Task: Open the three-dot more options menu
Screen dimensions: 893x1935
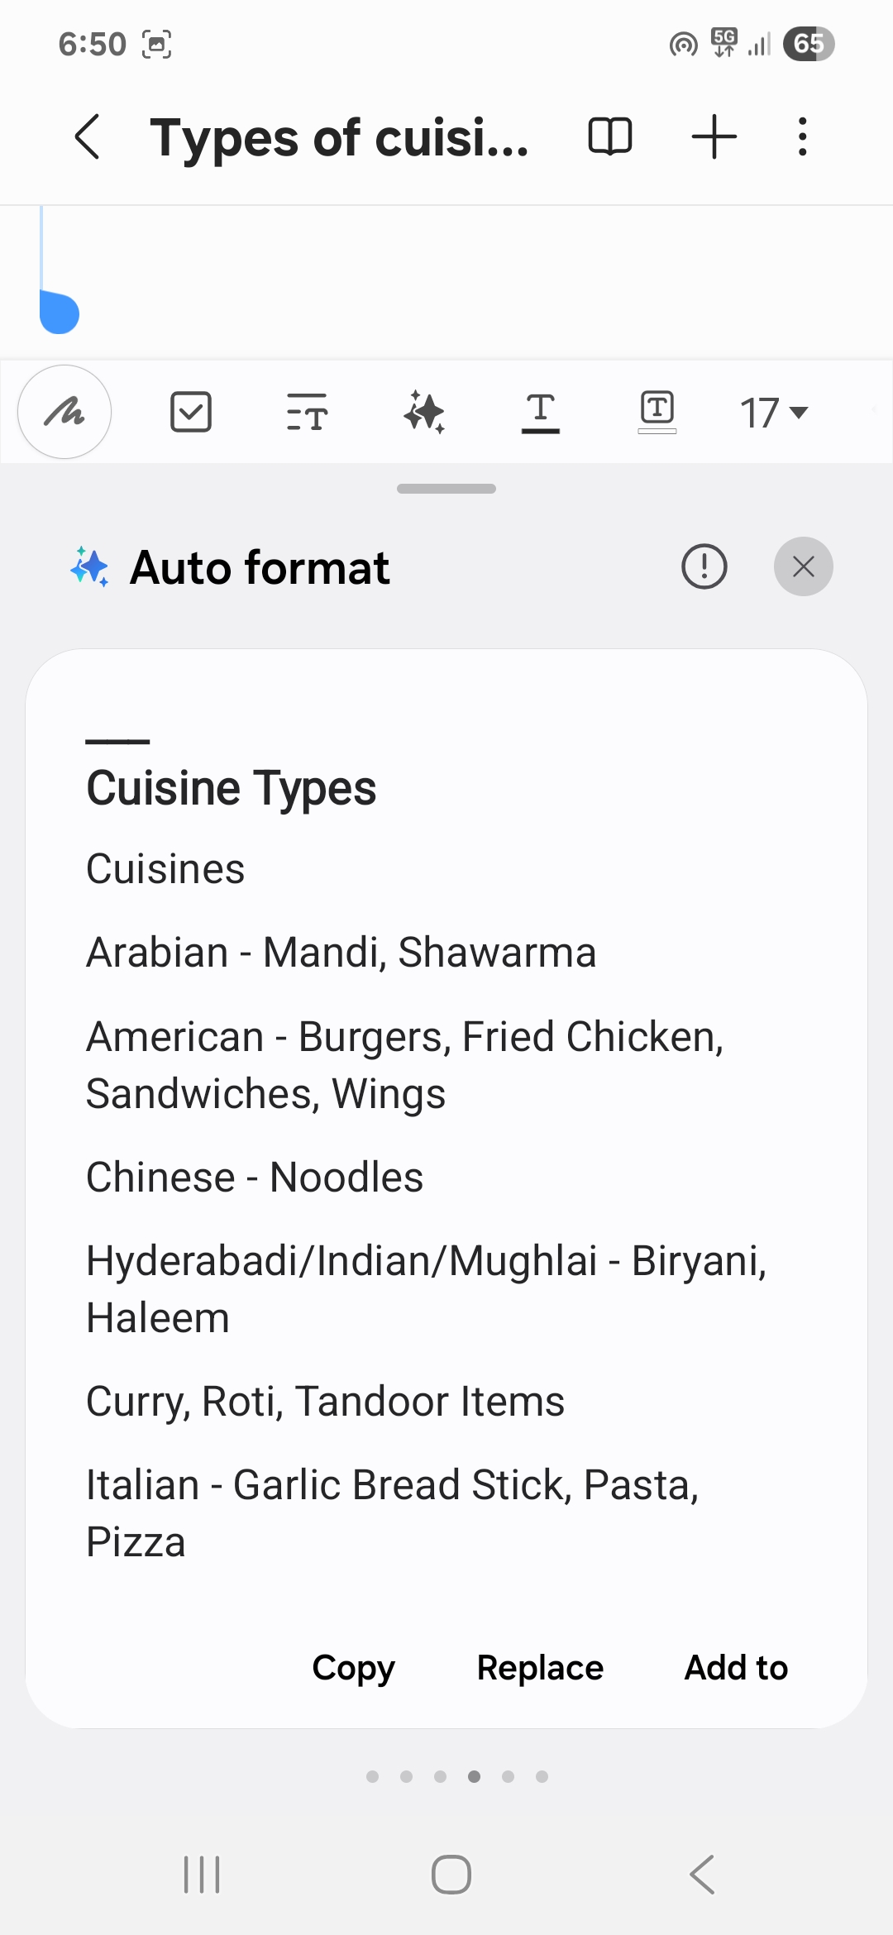Action: pyautogui.click(x=802, y=136)
